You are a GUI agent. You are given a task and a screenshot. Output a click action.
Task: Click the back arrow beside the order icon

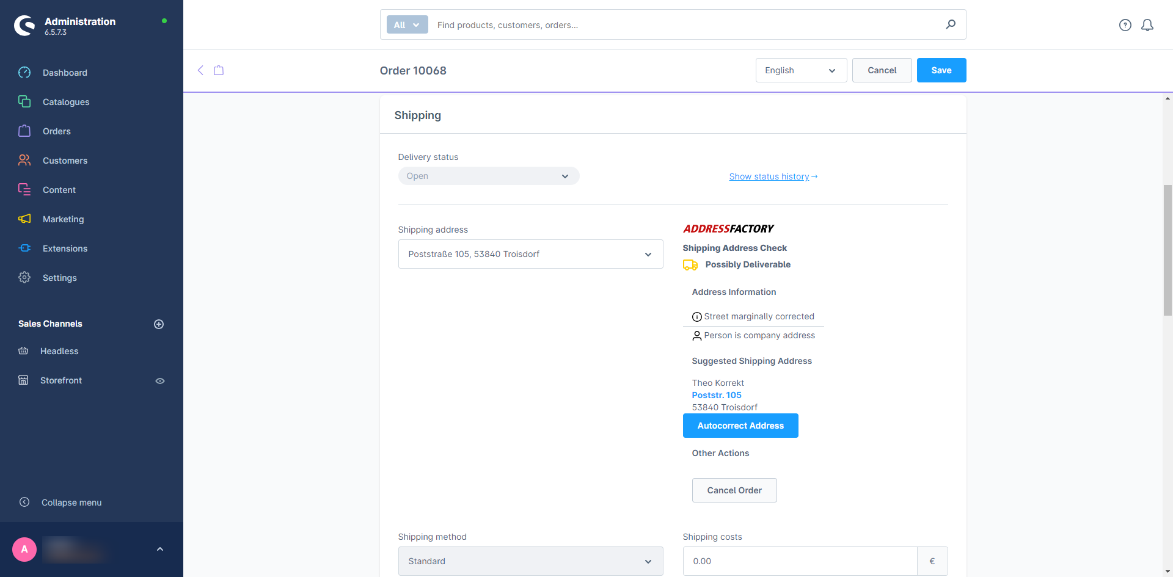(x=200, y=70)
